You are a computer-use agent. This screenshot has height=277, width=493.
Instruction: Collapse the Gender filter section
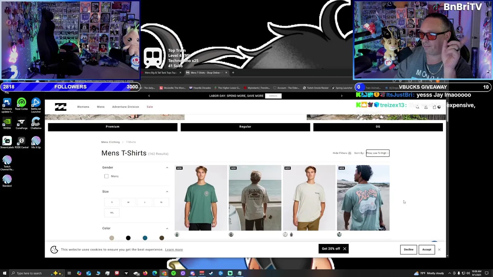[x=167, y=167]
